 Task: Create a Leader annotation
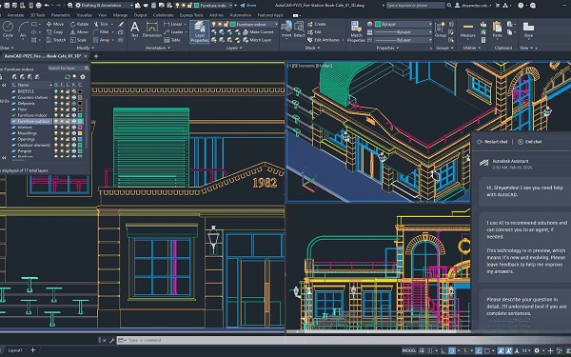point(173,32)
